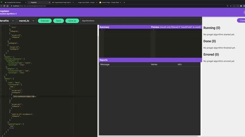
Task: Click the send-to-all-neighbours code line
Action: pos(22,114)
